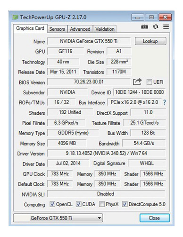Click the Digital Signature value WHQL
Viewport: 183px width, 237px height.
click(x=147, y=163)
